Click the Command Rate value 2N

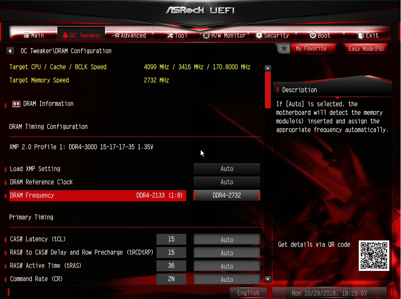point(171,279)
